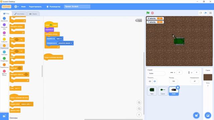Image resolution: width=214 pixels, height=120 pixels.
Task: Click the clone-start hat block in workspace
Action: point(53,57)
